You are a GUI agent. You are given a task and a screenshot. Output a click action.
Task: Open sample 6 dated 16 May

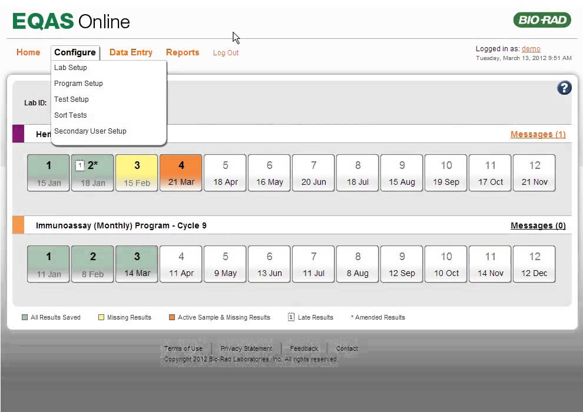(x=270, y=173)
